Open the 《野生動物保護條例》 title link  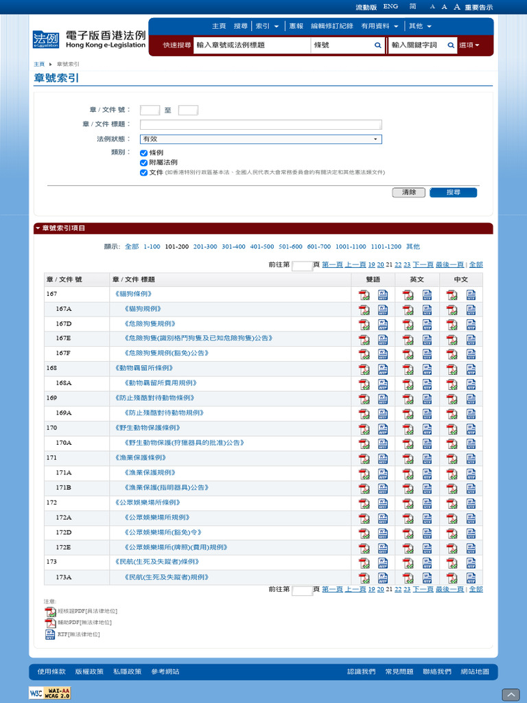tap(148, 428)
